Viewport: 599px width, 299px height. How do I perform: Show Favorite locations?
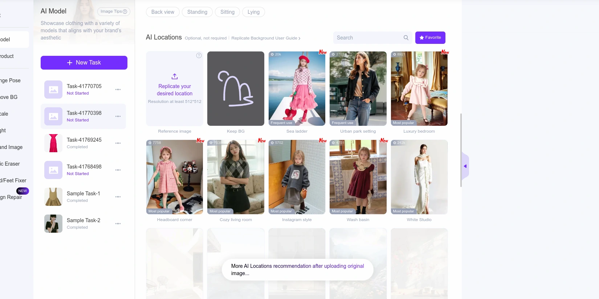tap(430, 38)
